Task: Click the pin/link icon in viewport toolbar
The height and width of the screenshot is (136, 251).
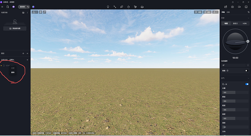Action: click(x=44, y=12)
